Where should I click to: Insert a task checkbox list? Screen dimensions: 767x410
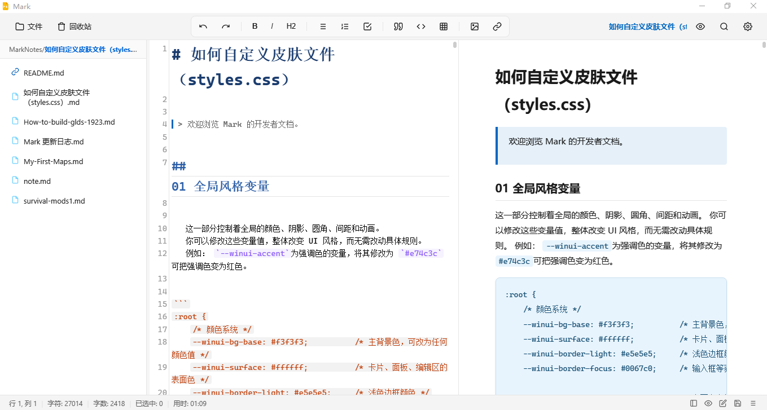pyautogui.click(x=367, y=27)
